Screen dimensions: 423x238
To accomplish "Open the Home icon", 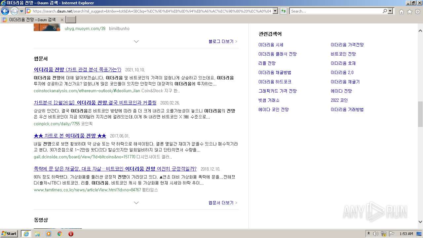I will pyautogui.click(x=401, y=12).
